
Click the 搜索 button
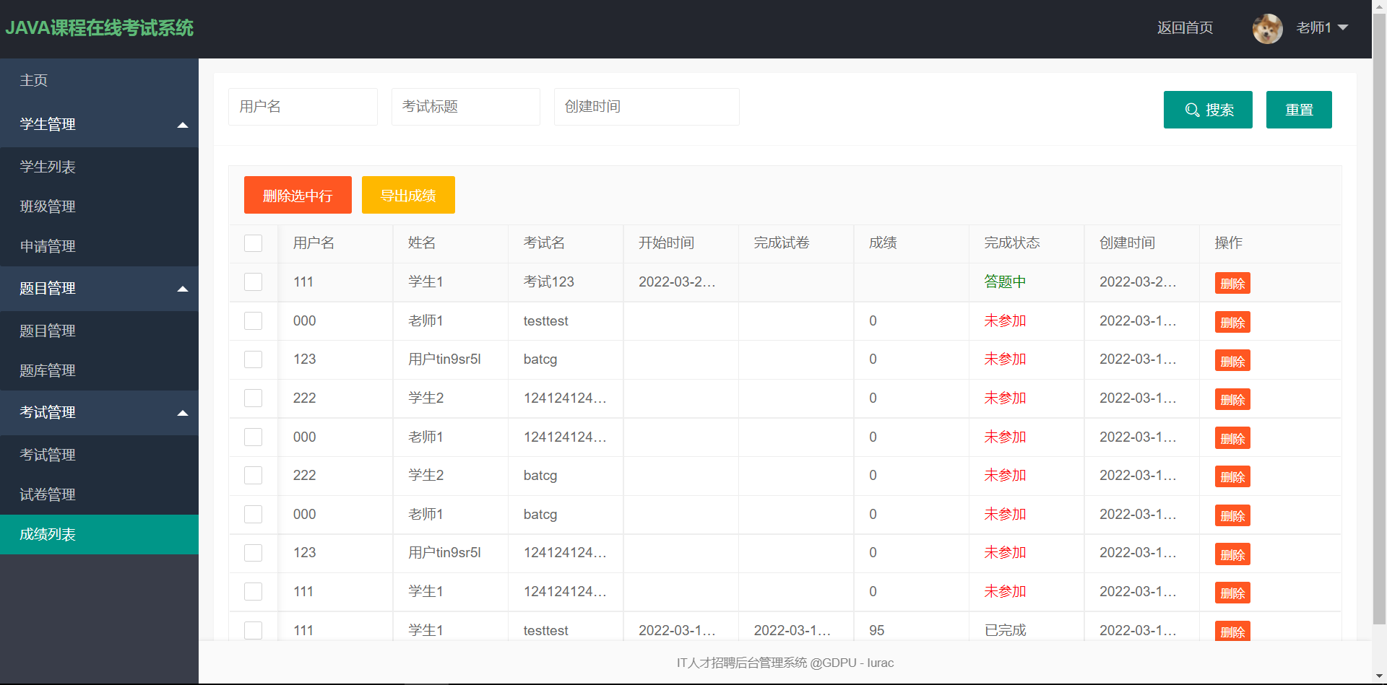pyautogui.click(x=1208, y=110)
